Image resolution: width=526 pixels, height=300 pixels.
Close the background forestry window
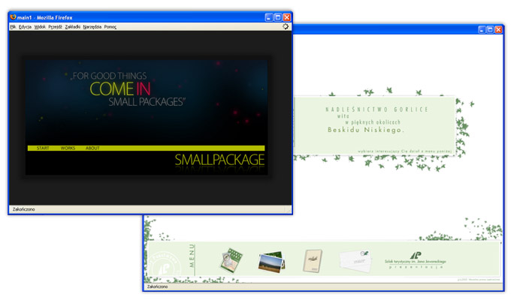point(498,29)
